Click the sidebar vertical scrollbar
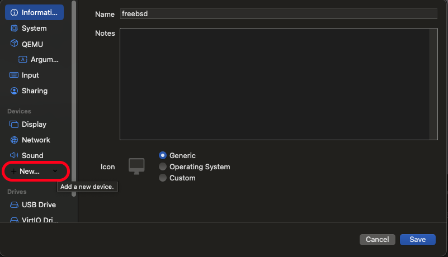This screenshot has height=257, width=448. click(x=74, y=98)
